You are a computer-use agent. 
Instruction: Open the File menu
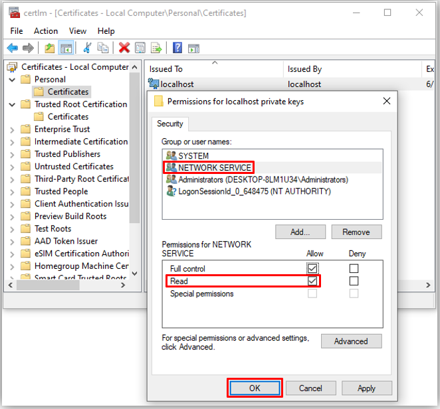pyautogui.click(x=17, y=31)
